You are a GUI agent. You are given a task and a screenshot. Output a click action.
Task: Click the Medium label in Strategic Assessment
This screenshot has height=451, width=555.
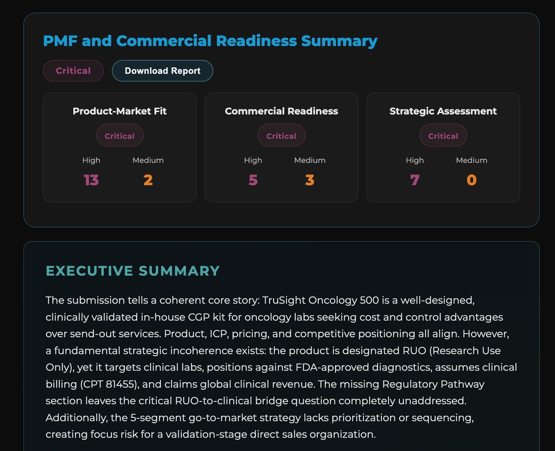[471, 160]
